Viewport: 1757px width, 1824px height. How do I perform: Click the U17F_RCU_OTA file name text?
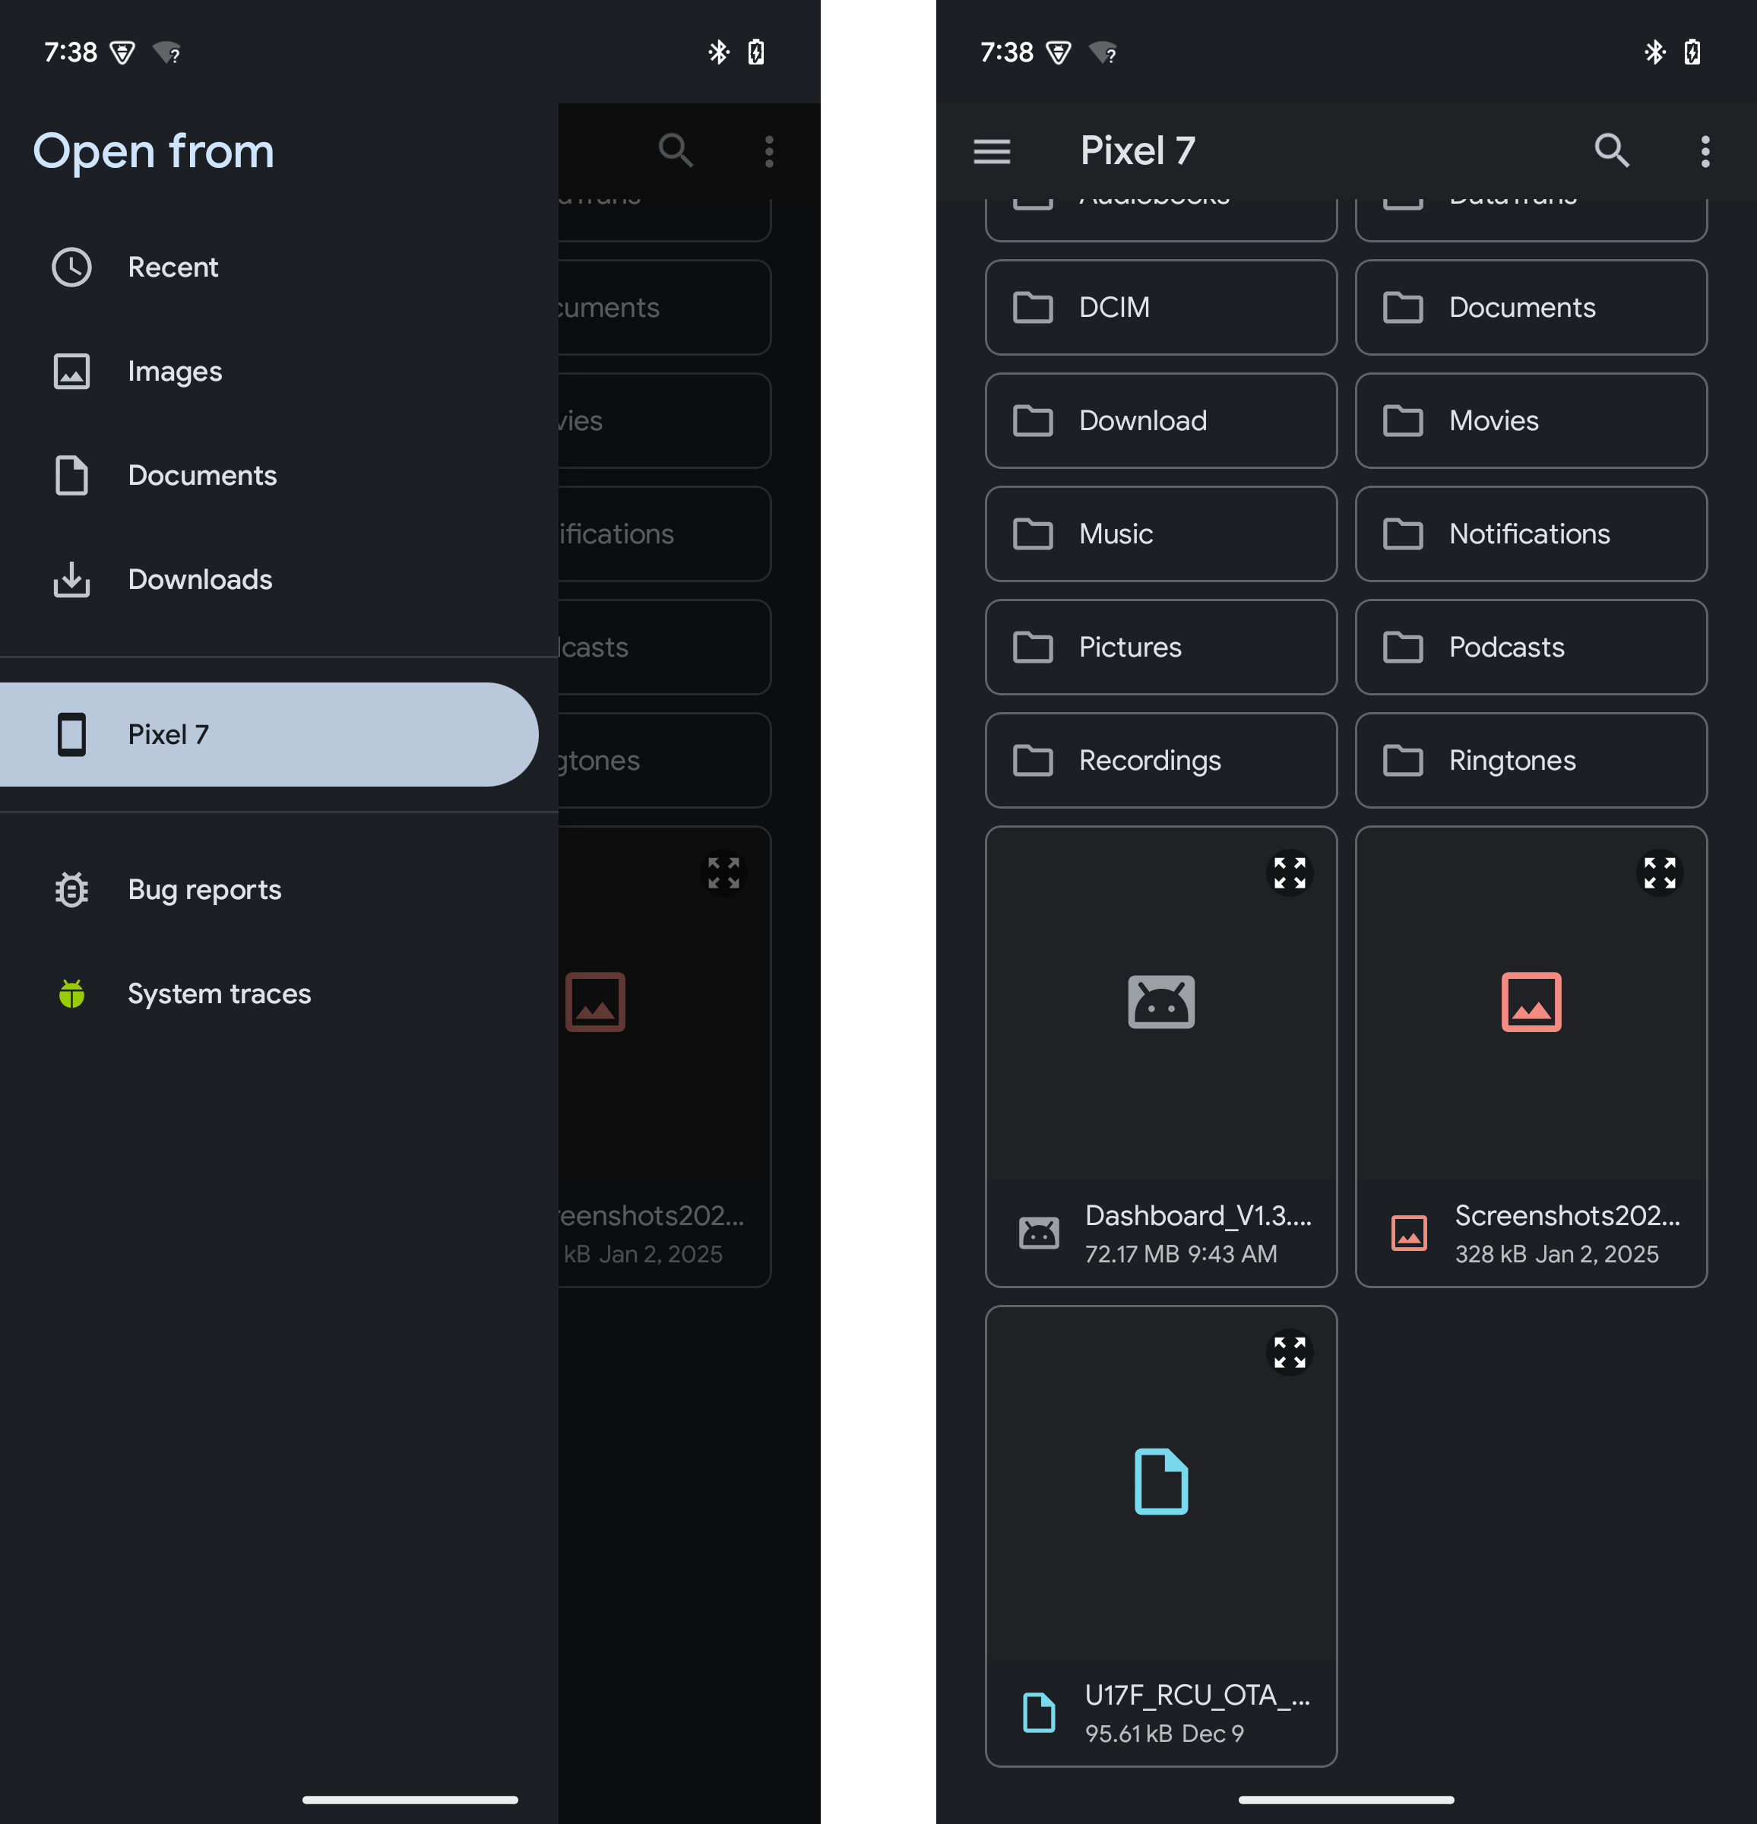coord(1197,1695)
